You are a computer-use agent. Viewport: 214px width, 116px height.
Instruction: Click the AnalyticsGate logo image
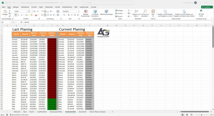(103, 34)
